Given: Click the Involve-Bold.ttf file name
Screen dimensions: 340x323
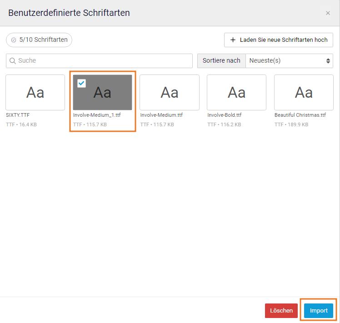Looking at the screenshot, I should point(224,115).
